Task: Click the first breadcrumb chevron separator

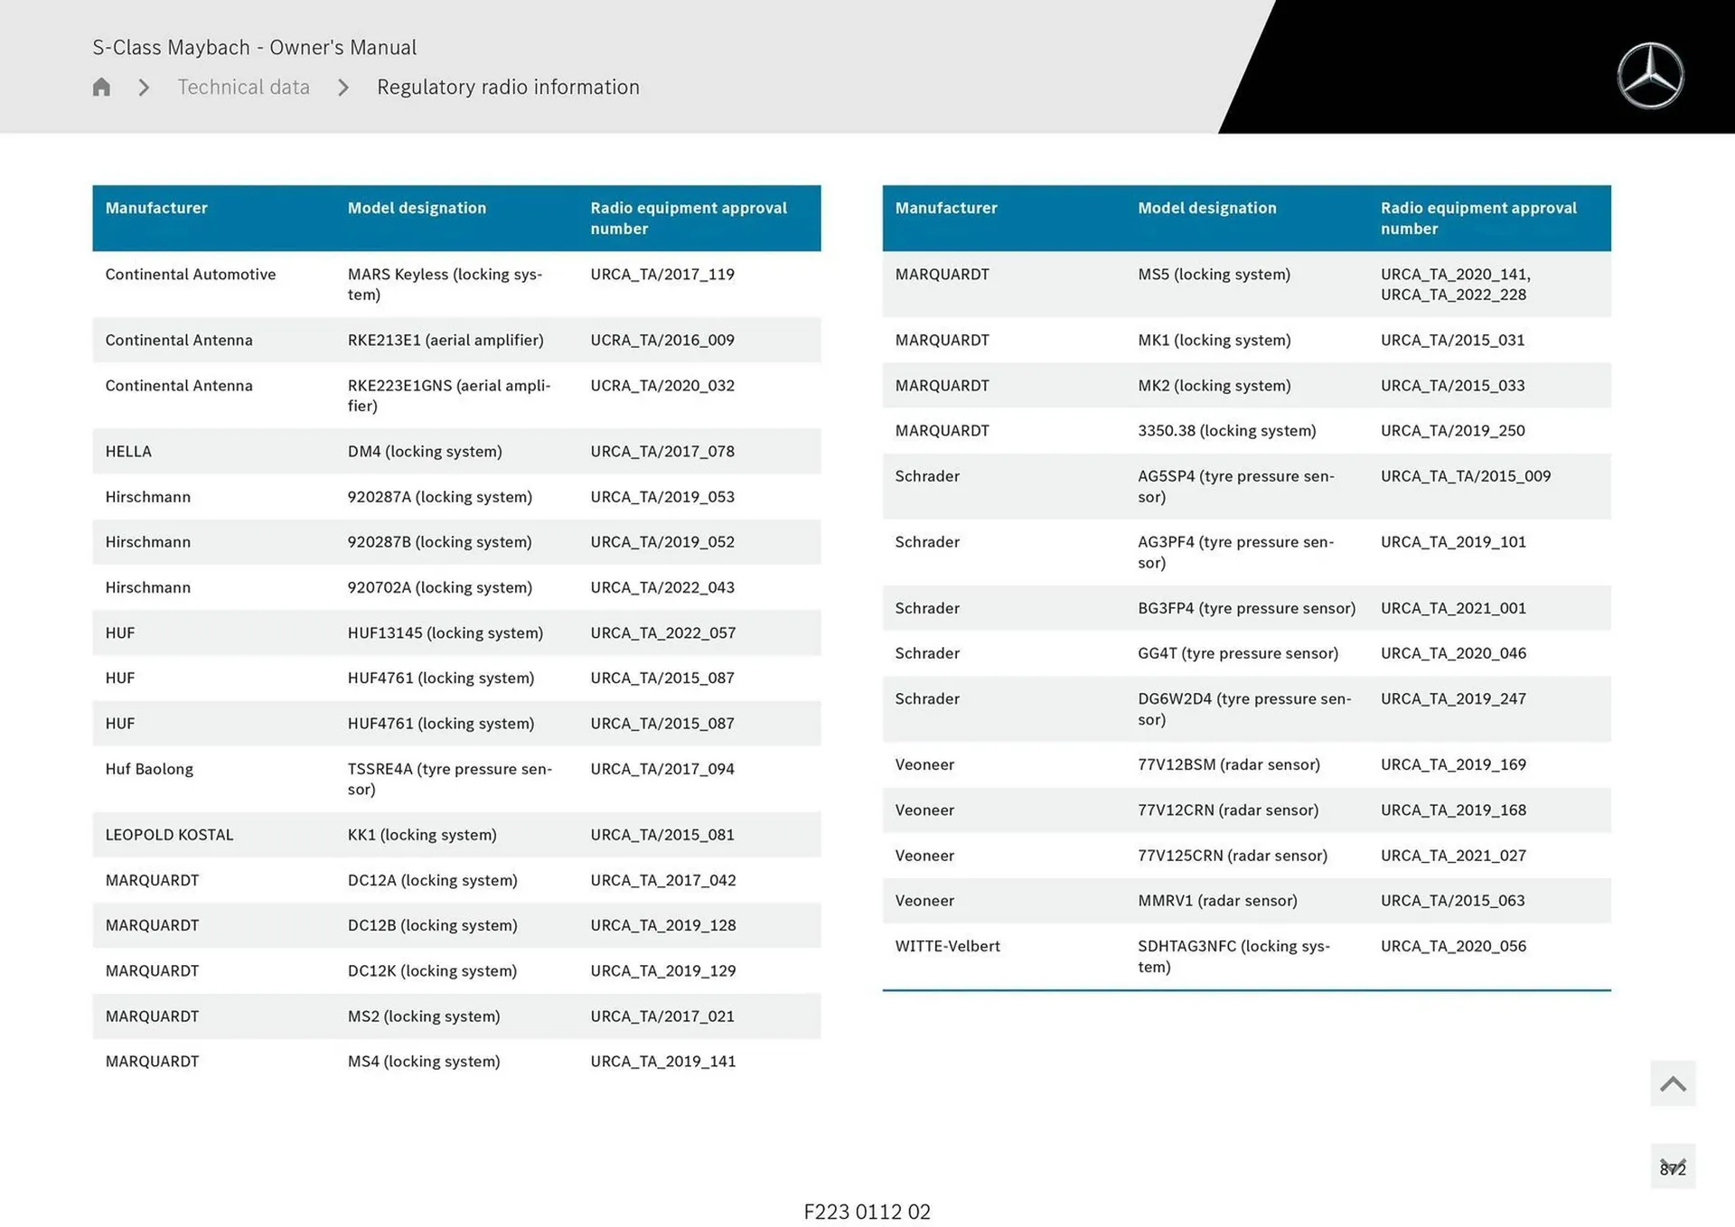Action: (x=143, y=88)
